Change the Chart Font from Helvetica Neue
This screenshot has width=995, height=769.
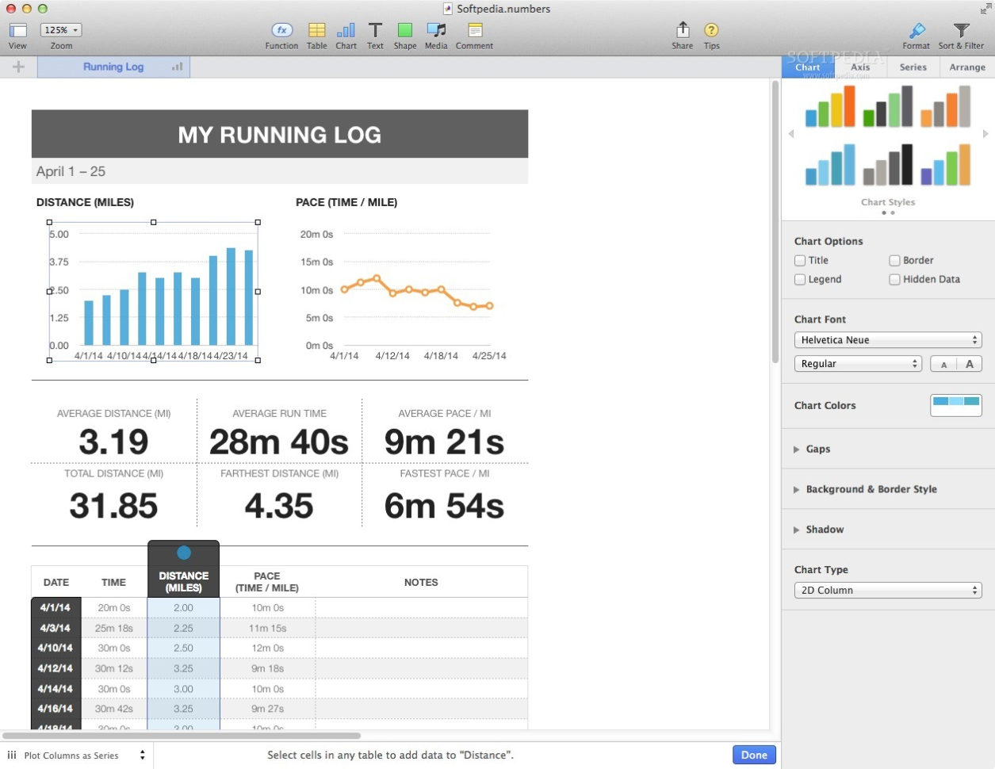tap(887, 339)
